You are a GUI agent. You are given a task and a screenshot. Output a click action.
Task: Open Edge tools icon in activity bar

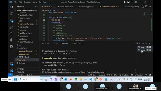click(x=11, y=47)
